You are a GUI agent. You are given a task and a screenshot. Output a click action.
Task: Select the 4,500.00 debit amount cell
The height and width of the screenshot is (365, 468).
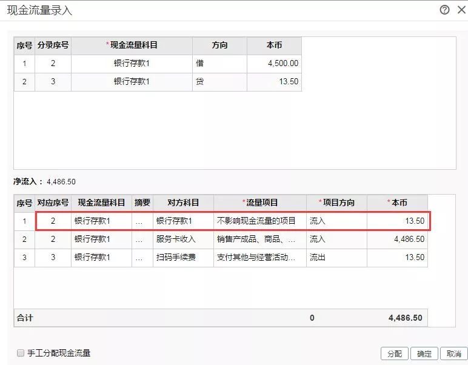tap(274, 64)
